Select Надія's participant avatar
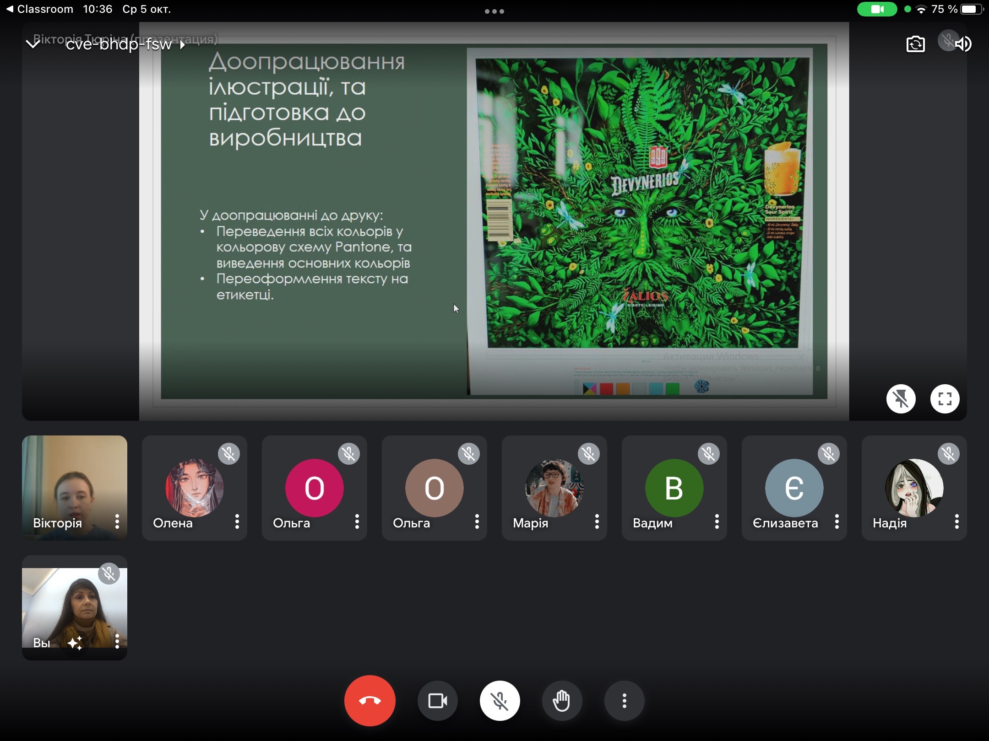This screenshot has height=741, width=989. click(x=914, y=488)
